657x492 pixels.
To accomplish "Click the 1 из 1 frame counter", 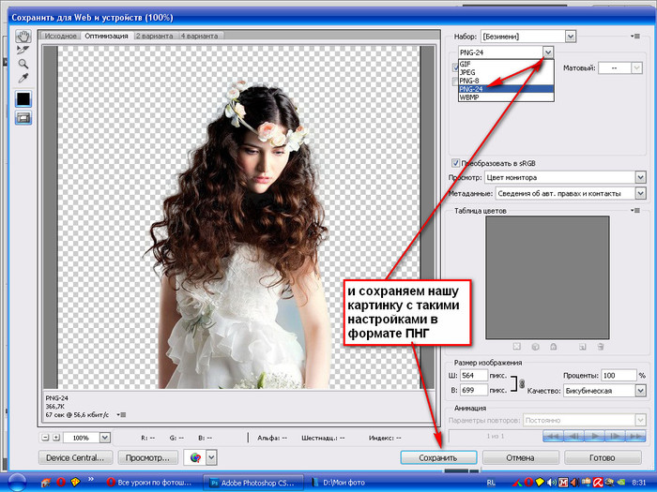I will [x=496, y=436].
